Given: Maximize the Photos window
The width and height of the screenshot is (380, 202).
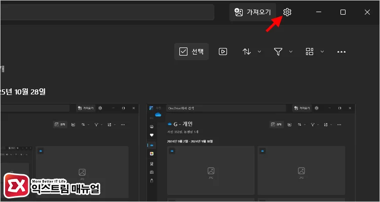Looking at the screenshot, I should tap(343, 12).
